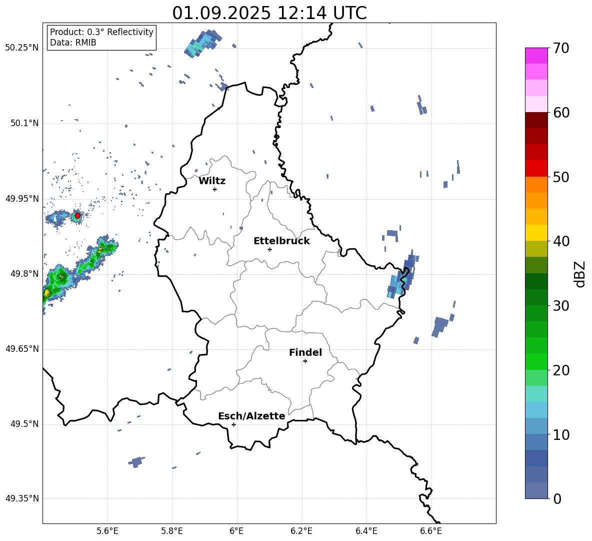592x541 pixels.
Task: Click the dBZ colorbar axis label
Action: click(x=580, y=274)
